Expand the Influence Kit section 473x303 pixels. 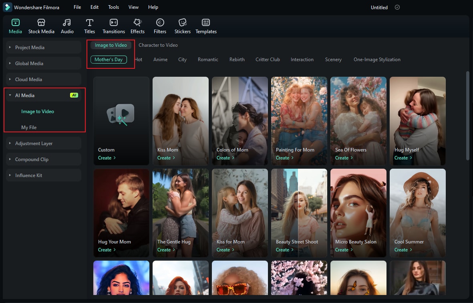pyautogui.click(x=44, y=175)
